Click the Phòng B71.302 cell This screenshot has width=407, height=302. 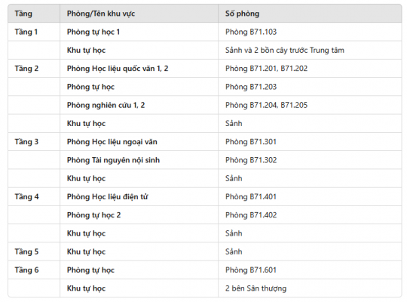[251, 160]
